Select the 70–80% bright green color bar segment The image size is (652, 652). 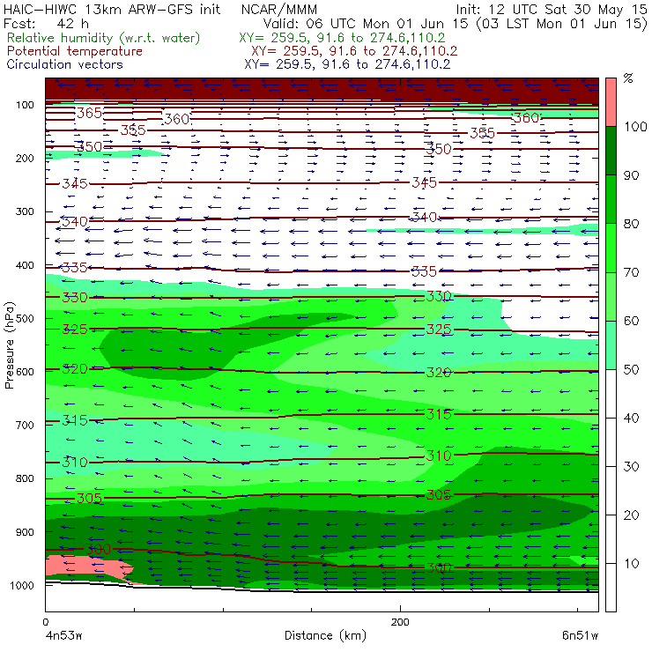coord(611,248)
